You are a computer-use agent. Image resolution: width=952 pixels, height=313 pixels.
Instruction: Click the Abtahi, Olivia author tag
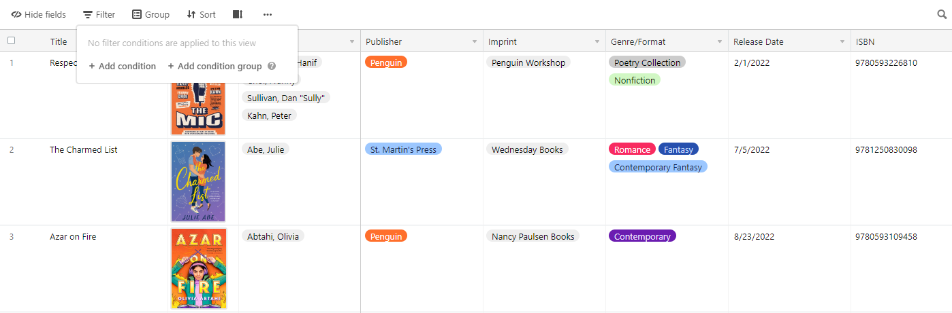pyautogui.click(x=273, y=236)
